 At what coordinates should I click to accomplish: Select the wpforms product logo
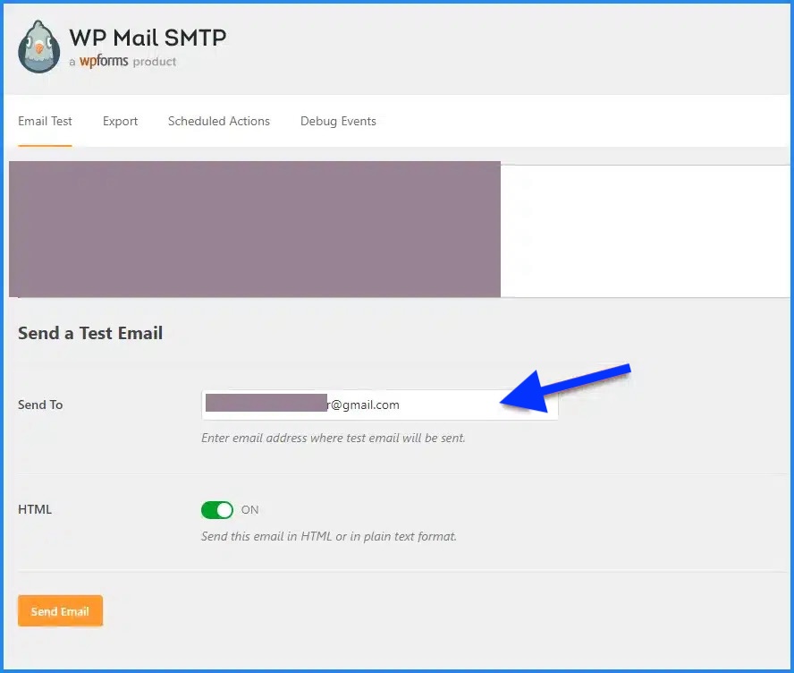103,62
